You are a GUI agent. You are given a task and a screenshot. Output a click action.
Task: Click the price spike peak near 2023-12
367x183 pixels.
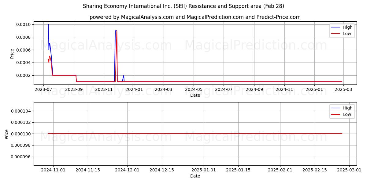(x=116, y=30)
